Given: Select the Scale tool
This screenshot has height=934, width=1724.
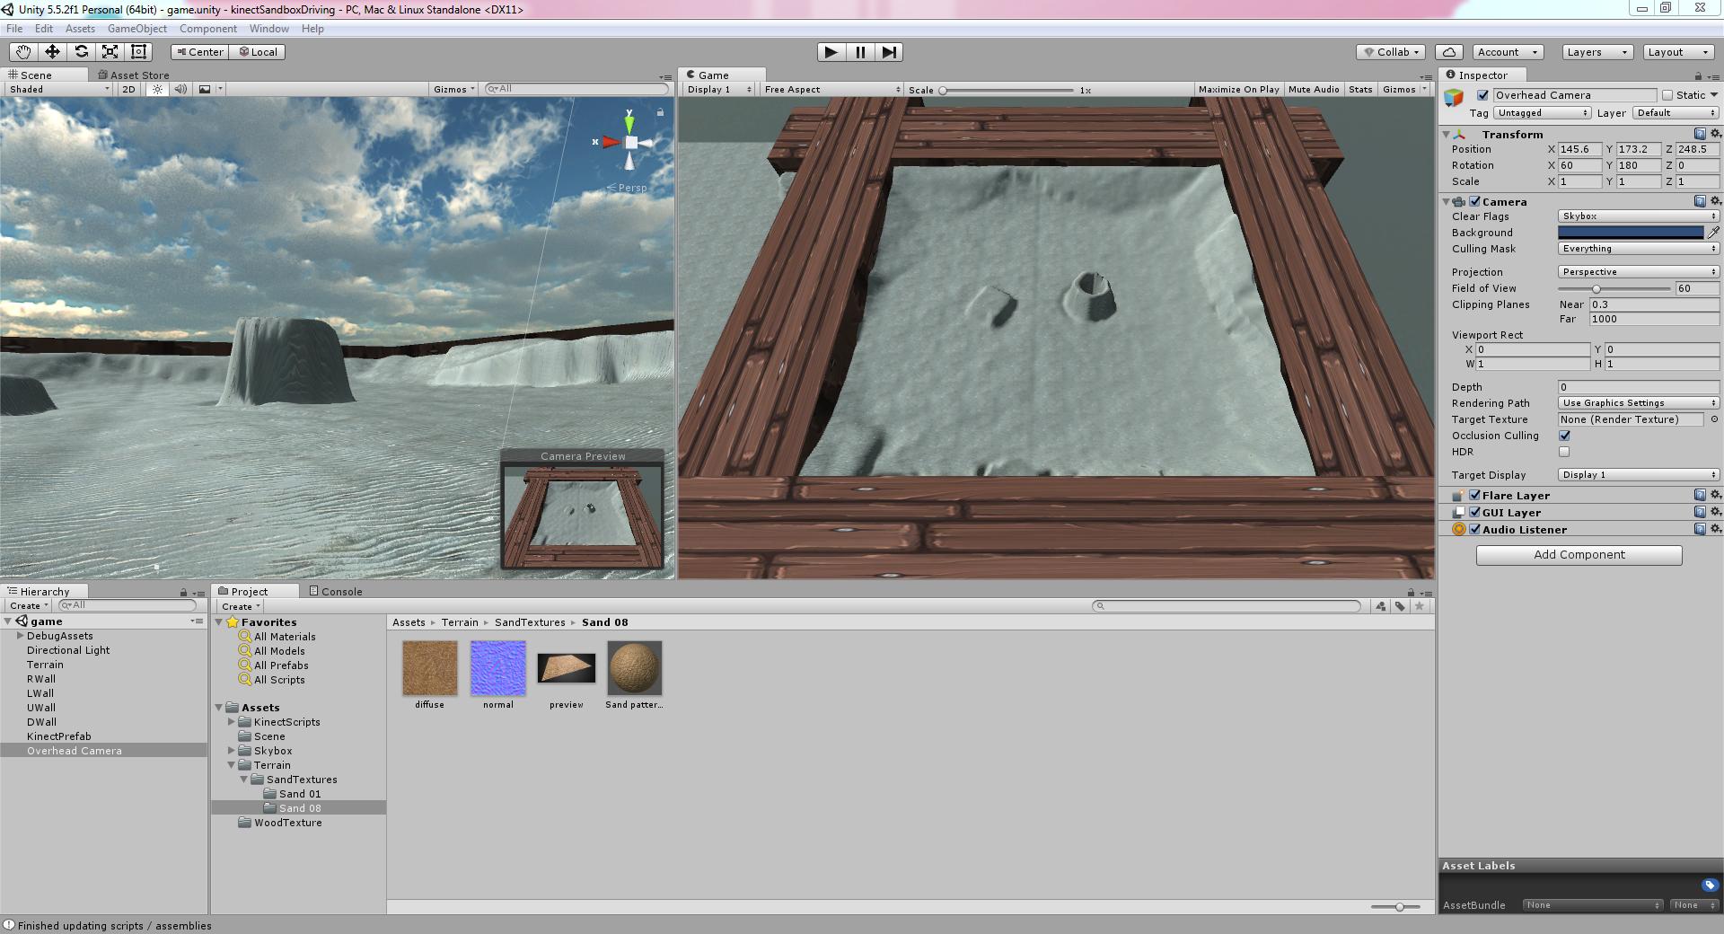Looking at the screenshot, I should coord(110,52).
